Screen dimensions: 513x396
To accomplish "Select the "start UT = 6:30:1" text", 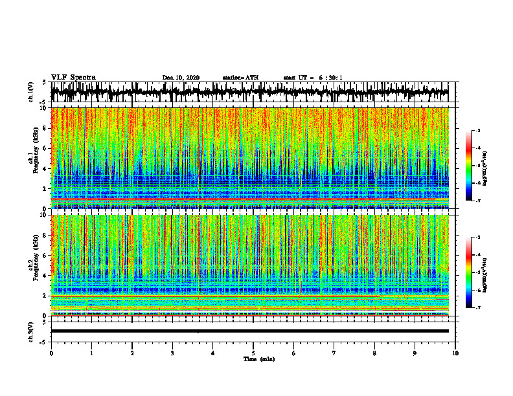I will [313, 78].
